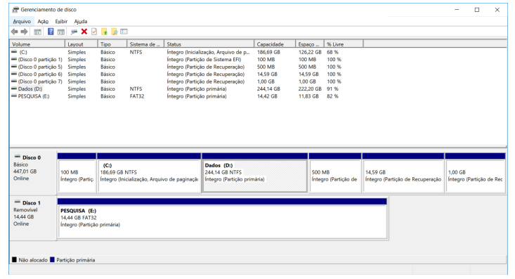Click the back arrow toolbar icon
The height and width of the screenshot is (279, 515).
click(14, 32)
